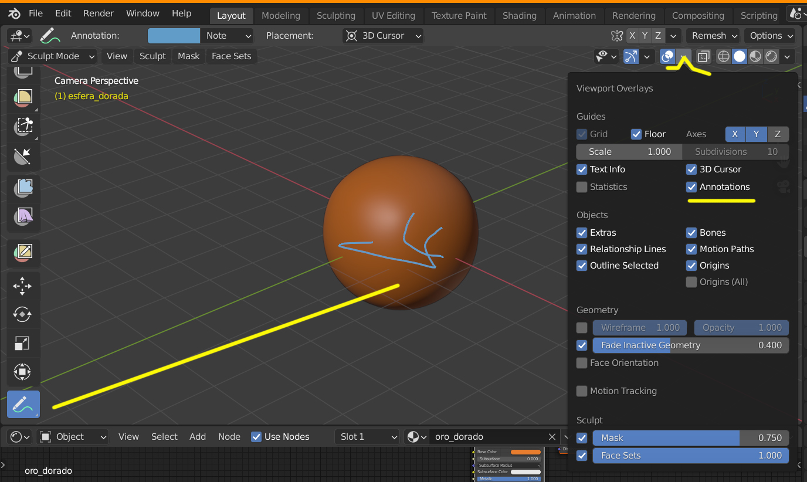Screen dimensions: 807x482
Task: Select the Mesh Filter tool
Action: tap(23, 188)
